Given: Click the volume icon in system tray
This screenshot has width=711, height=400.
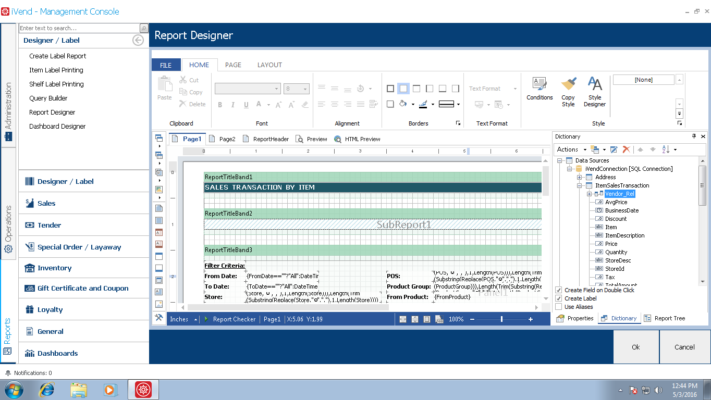Looking at the screenshot, I should coord(658,390).
